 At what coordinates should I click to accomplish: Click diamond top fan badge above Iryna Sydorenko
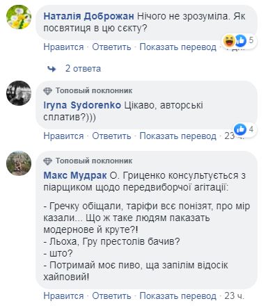47,91
